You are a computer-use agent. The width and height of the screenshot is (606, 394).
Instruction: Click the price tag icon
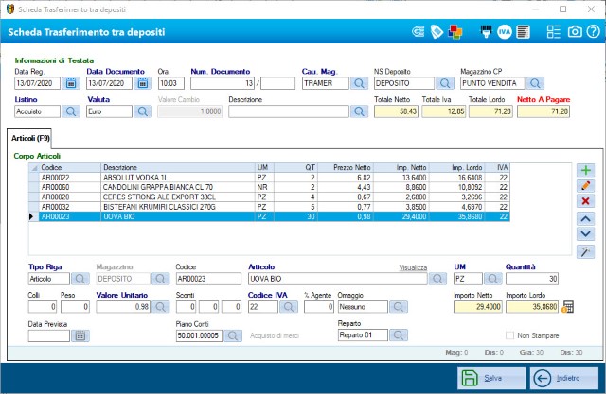437,32
